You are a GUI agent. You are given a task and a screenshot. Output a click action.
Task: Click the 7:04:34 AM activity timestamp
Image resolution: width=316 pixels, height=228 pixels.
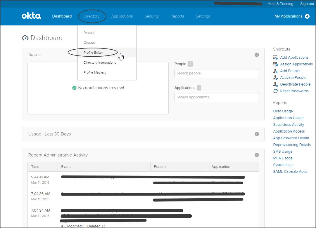click(x=41, y=210)
